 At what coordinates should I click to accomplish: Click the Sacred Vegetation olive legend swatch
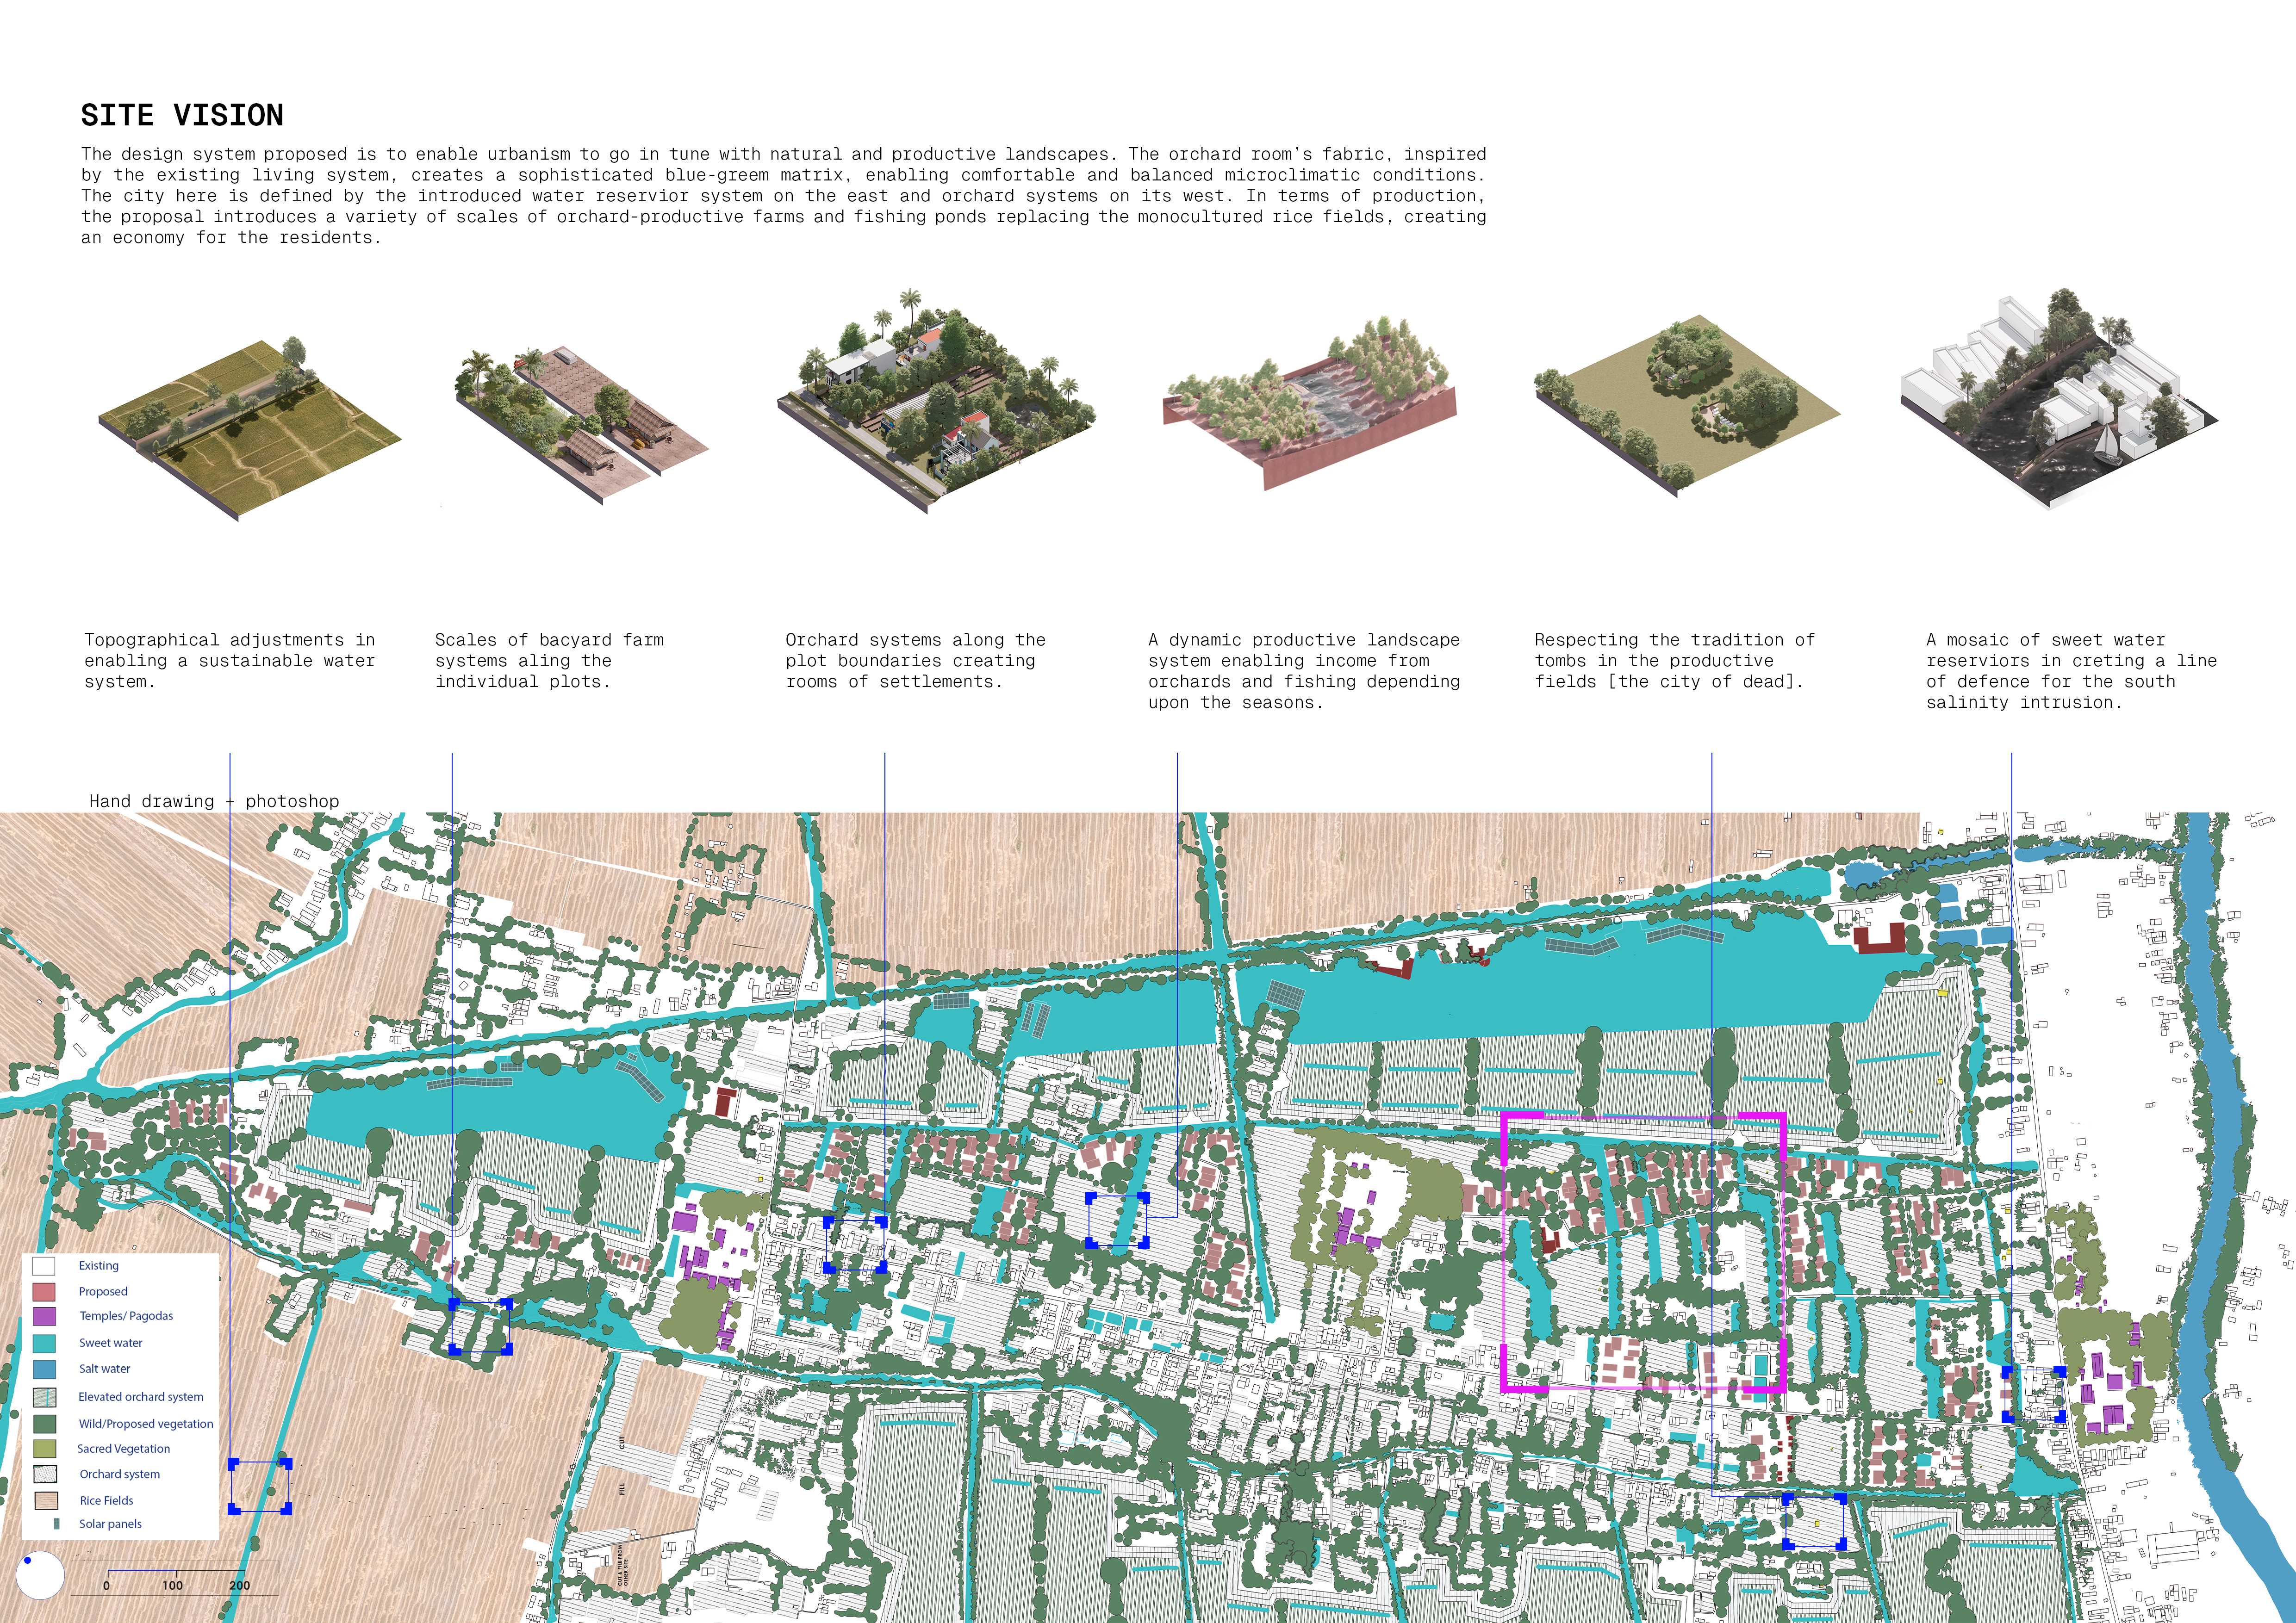pyautogui.click(x=44, y=1448)
